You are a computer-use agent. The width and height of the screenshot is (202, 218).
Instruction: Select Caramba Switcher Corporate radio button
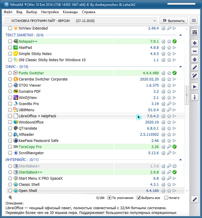coord(10,79)
